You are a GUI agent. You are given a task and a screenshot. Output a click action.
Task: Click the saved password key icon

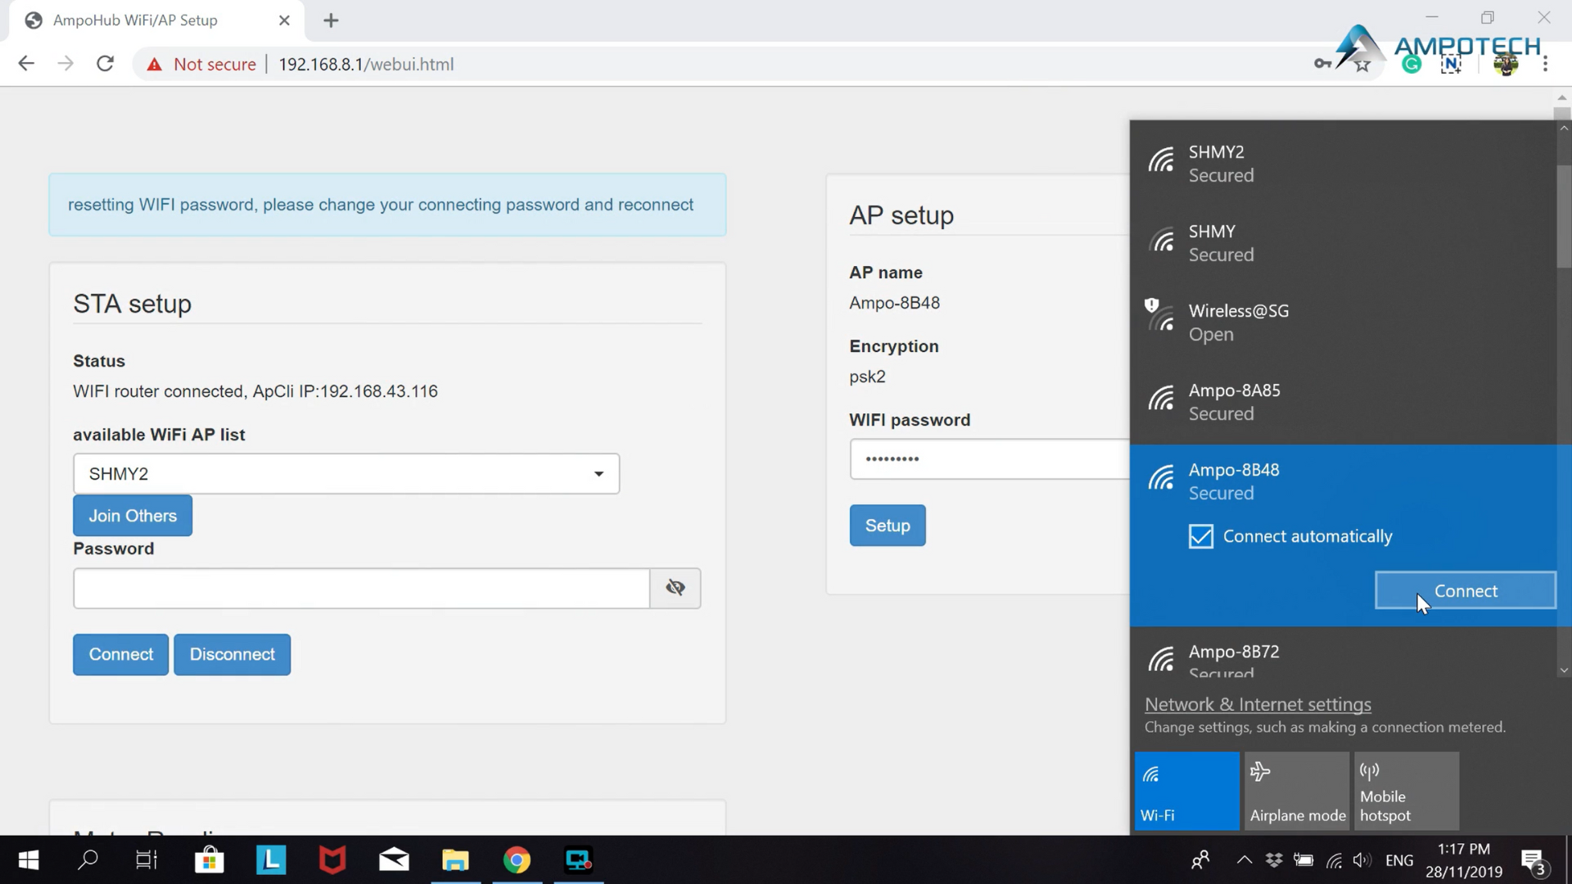tap(1321, 64)
